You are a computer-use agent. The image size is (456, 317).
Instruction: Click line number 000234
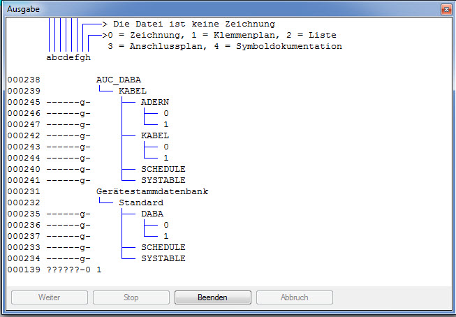(24, 258)
